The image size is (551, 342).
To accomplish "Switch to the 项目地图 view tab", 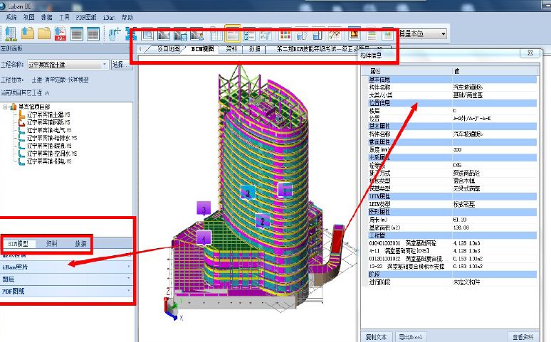I will point(168,49).
